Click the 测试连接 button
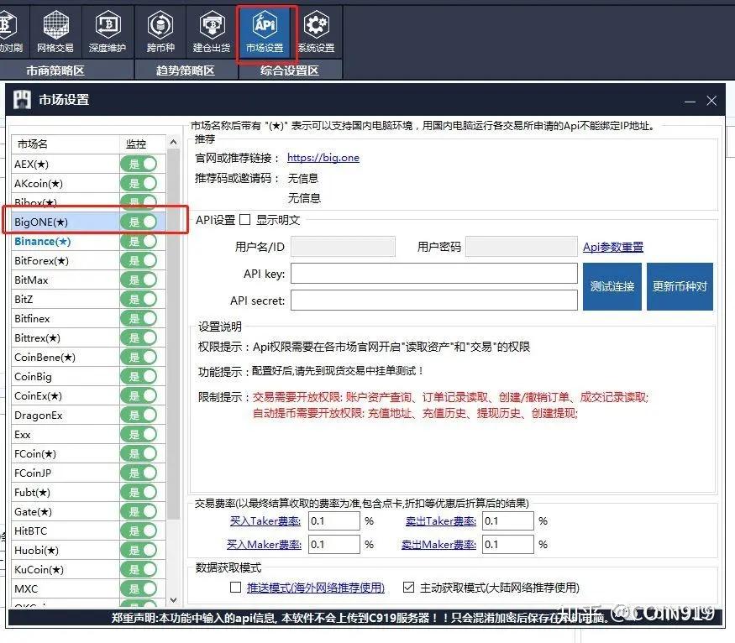The width and height of the screenshot is (735, 643). pos(612,286)
